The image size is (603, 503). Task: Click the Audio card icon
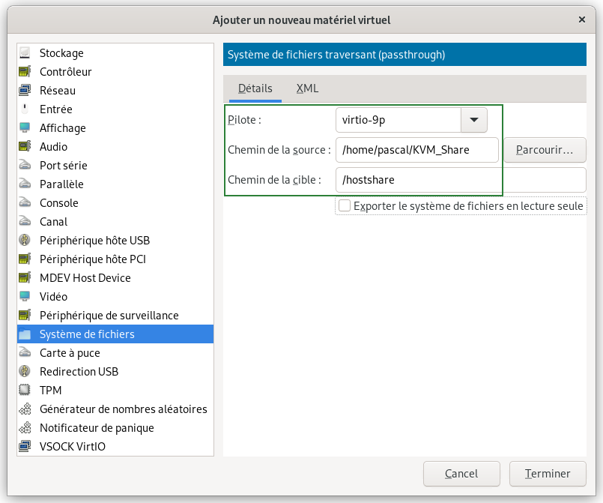click(25, 147)
